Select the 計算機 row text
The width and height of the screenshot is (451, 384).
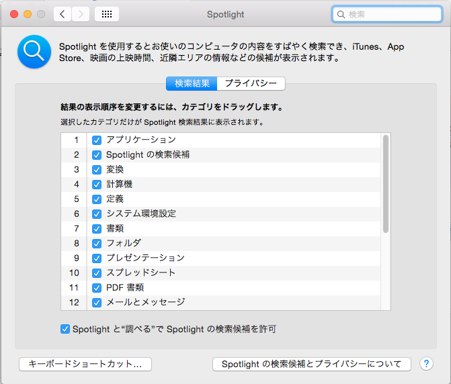[119, 184]
